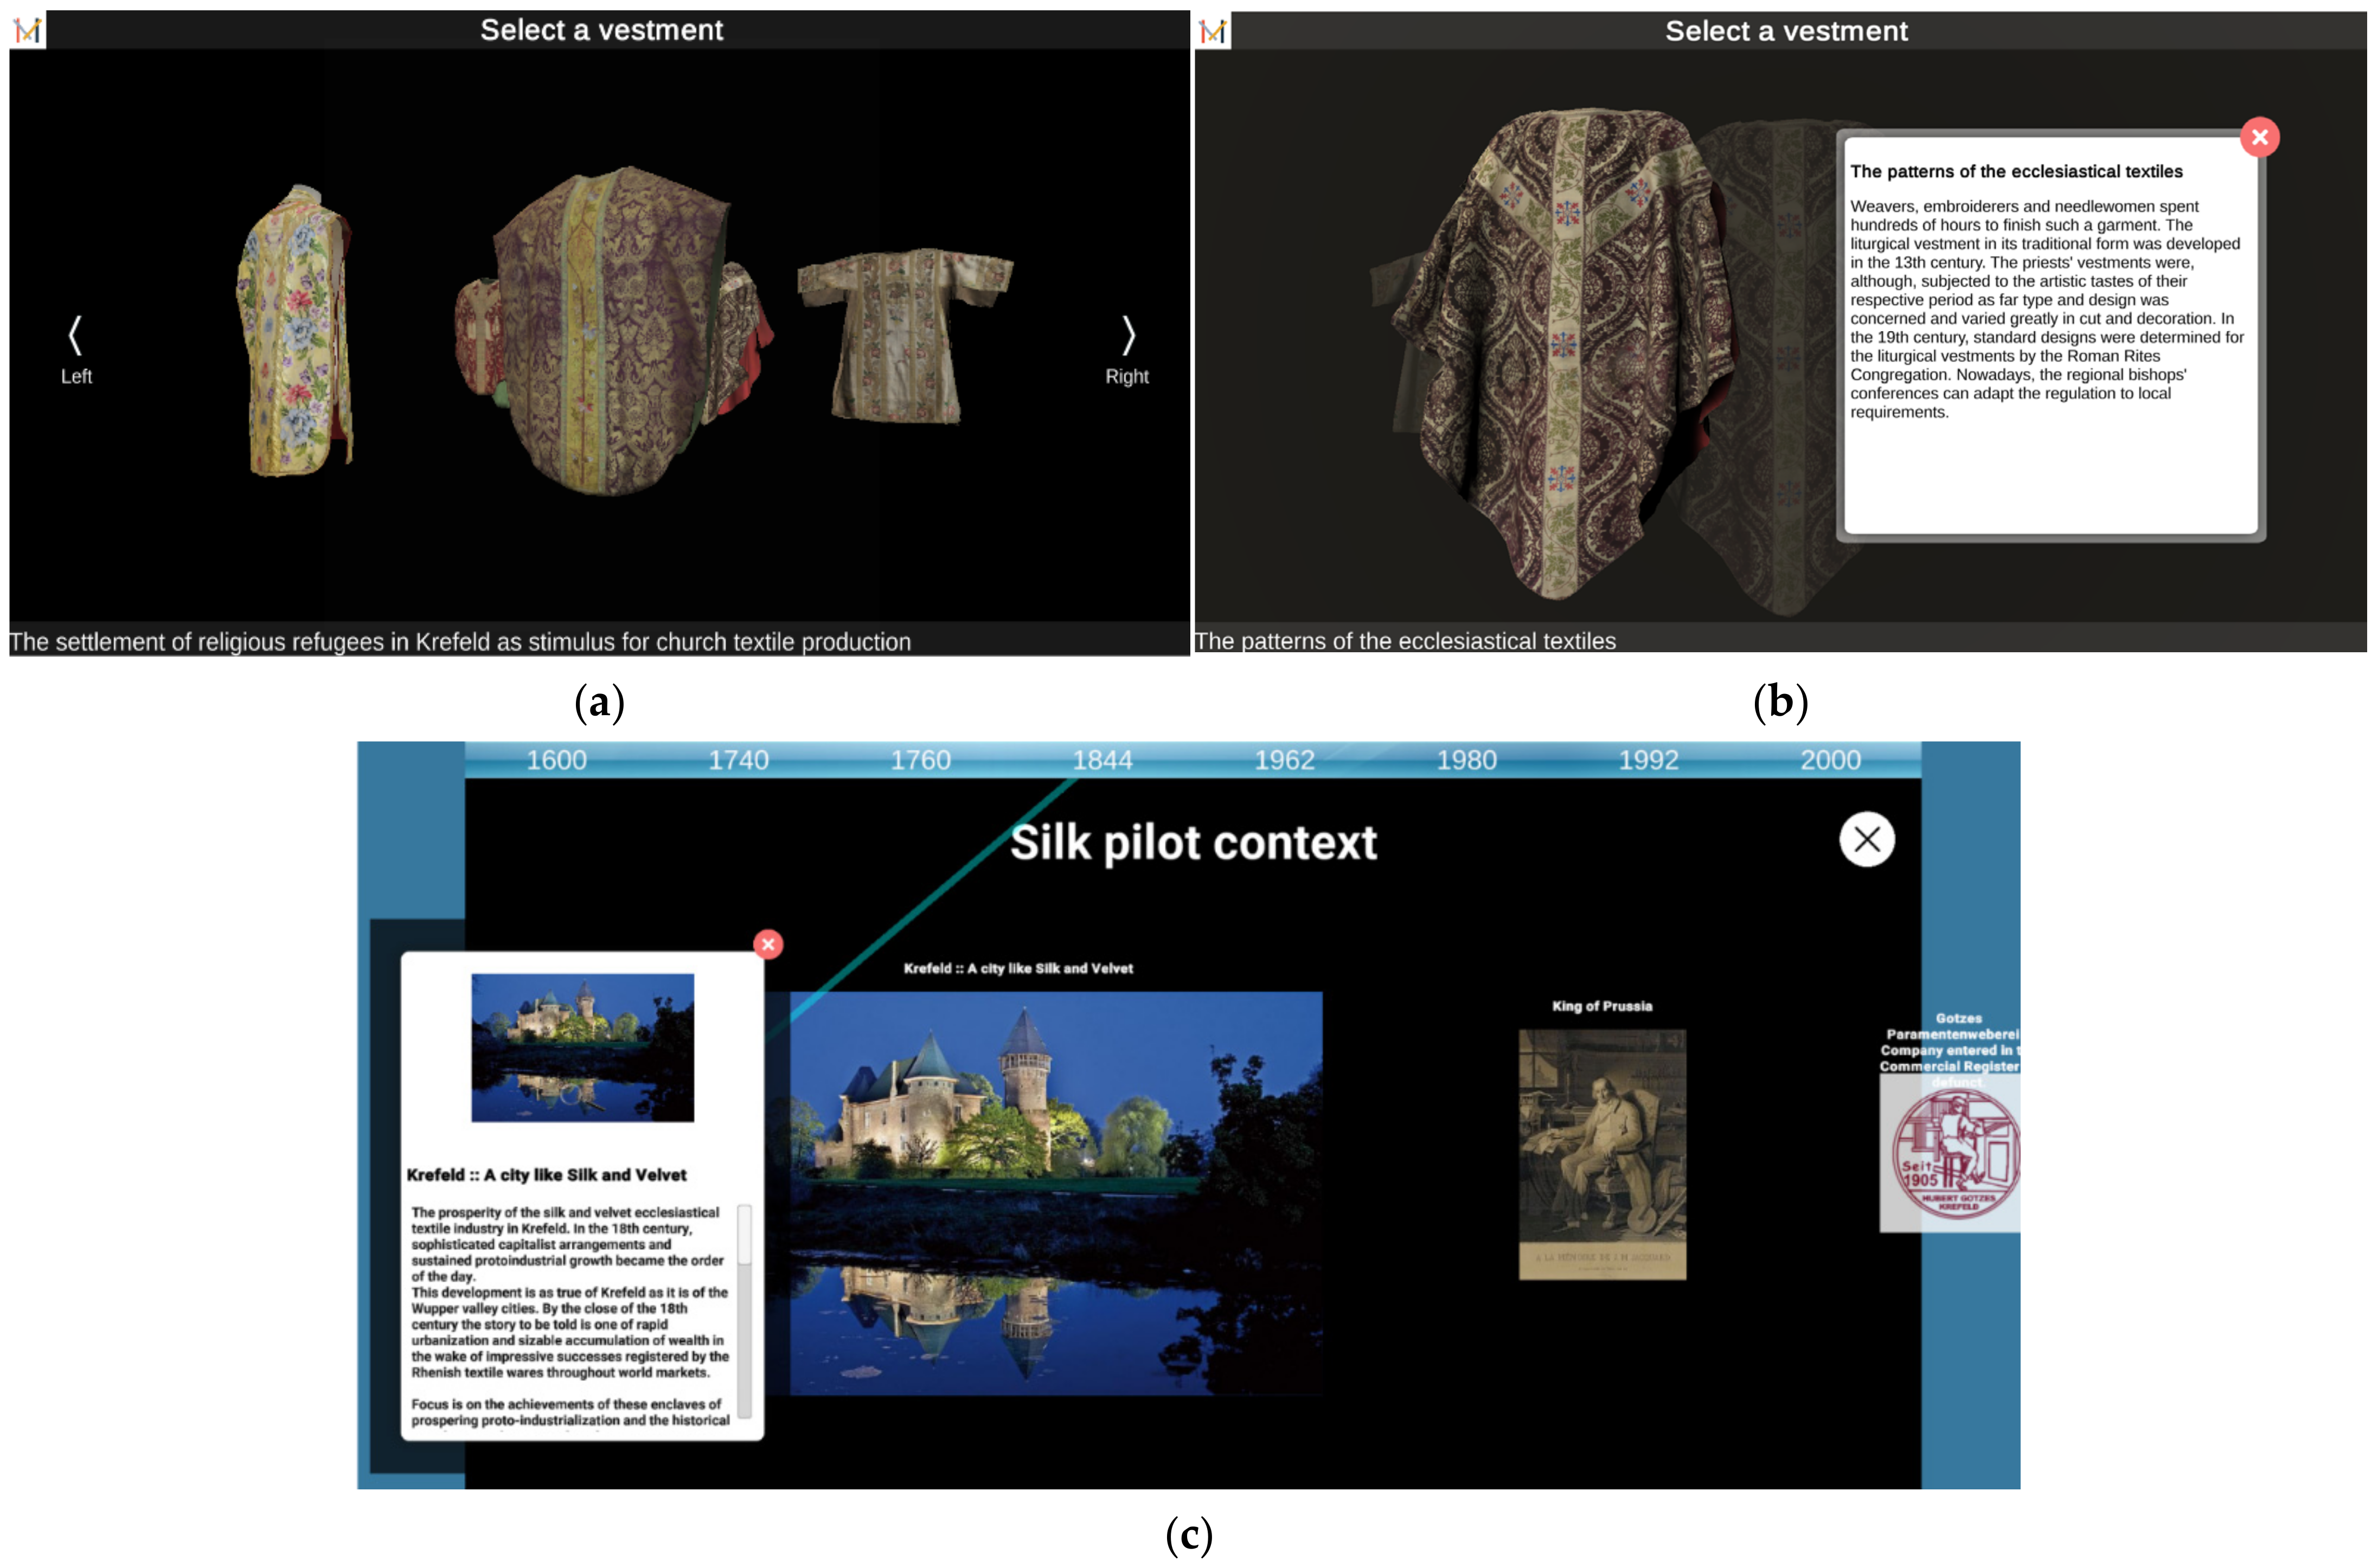Jump to year 2000 on timeline
Viewport: 2378px width, 1568px height.
point(1830,760)
